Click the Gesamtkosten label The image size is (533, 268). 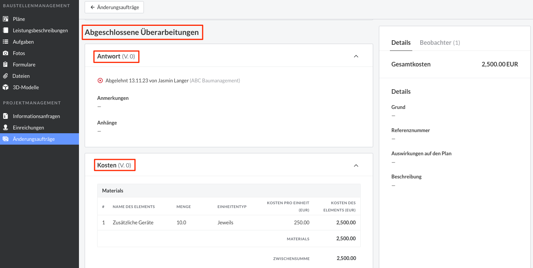411,64
